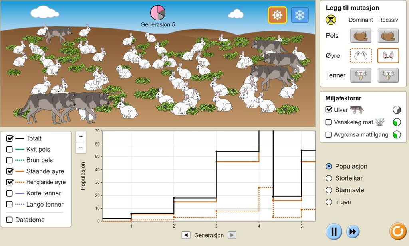Zoom out the population graph with minus
The width and height of the screenshot is (409, 246).
coord(81,148)
